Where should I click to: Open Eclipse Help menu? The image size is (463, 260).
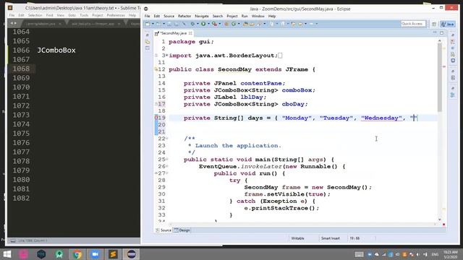(x=272, y=16)
